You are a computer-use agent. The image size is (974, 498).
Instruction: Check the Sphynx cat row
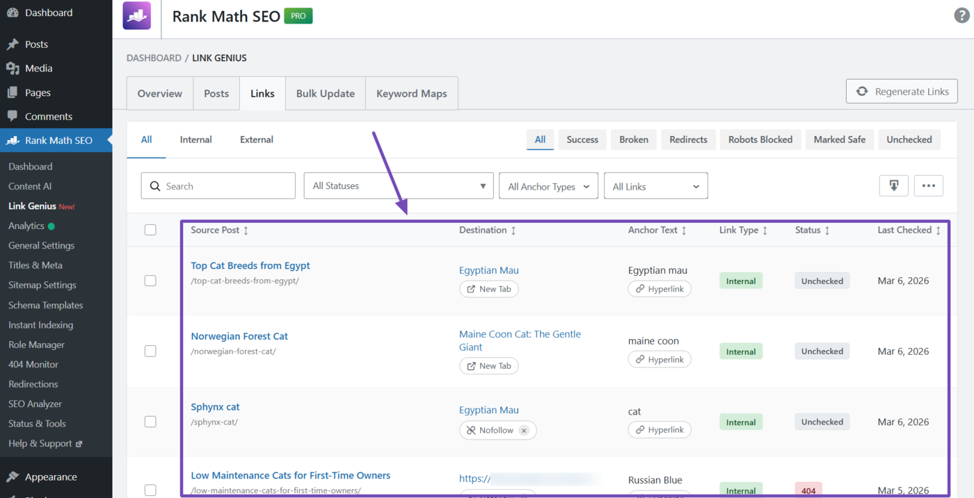[150, 422]
